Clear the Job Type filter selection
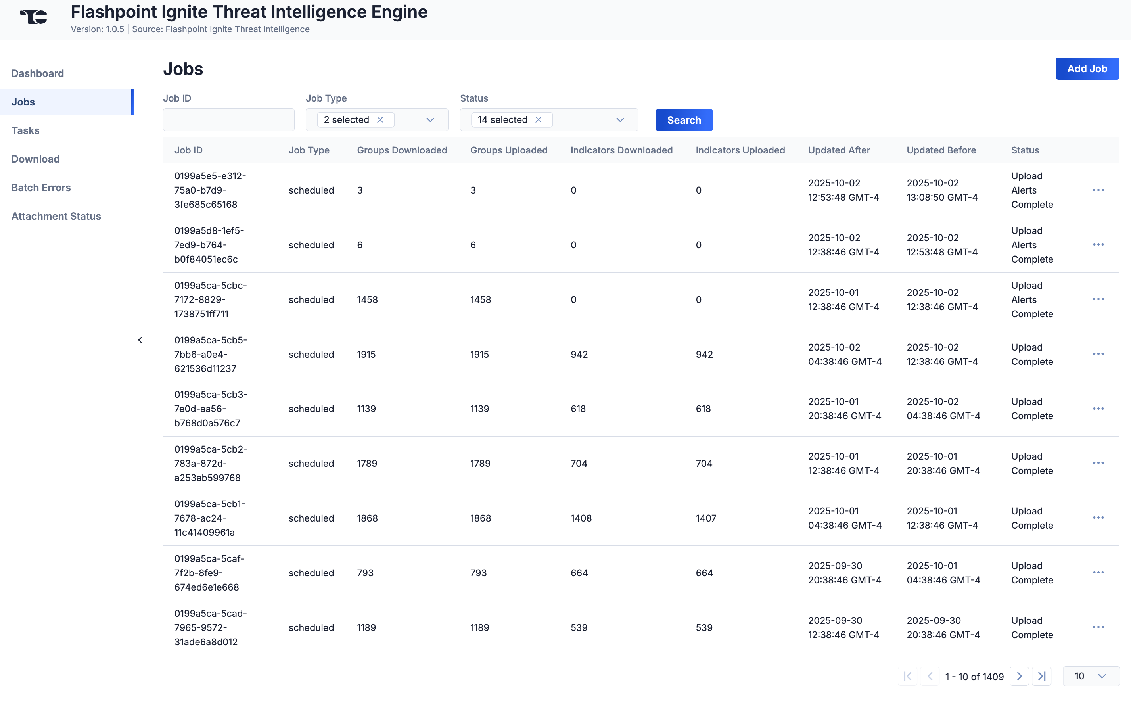The height and width of the screenshot is (702, 1131). [381, 119]
